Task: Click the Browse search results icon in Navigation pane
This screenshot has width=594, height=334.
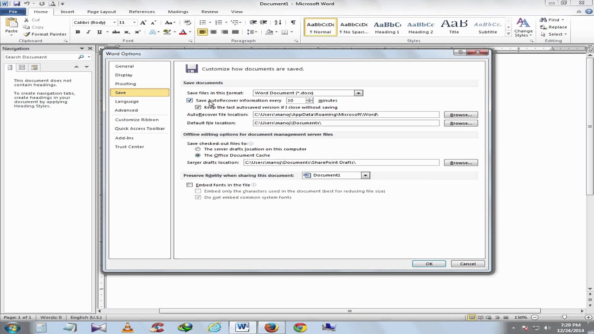Action: [x=34, y=67]
